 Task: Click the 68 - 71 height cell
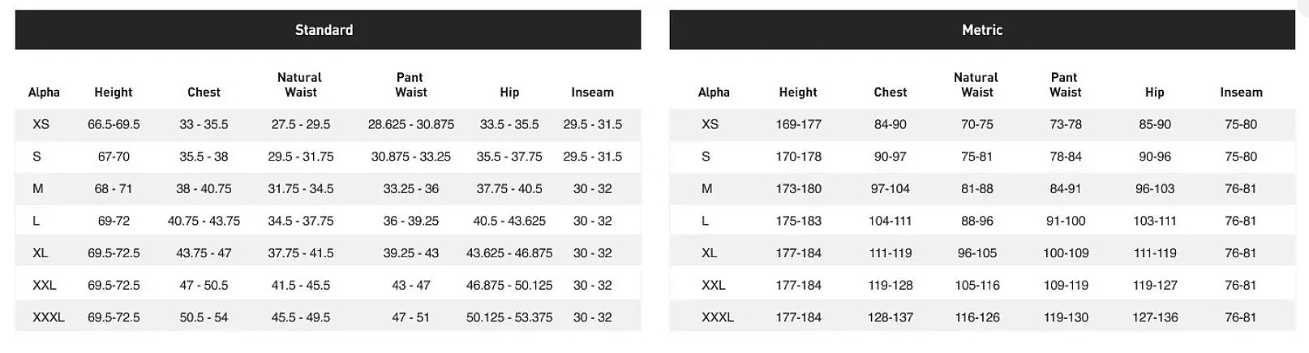[x=114, y=188]
